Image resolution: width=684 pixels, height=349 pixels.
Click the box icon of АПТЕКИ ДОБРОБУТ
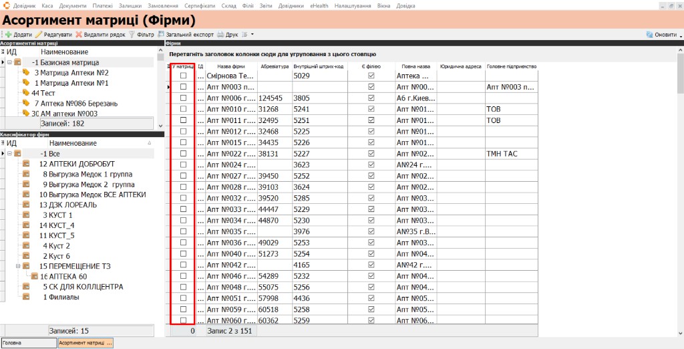26,164
